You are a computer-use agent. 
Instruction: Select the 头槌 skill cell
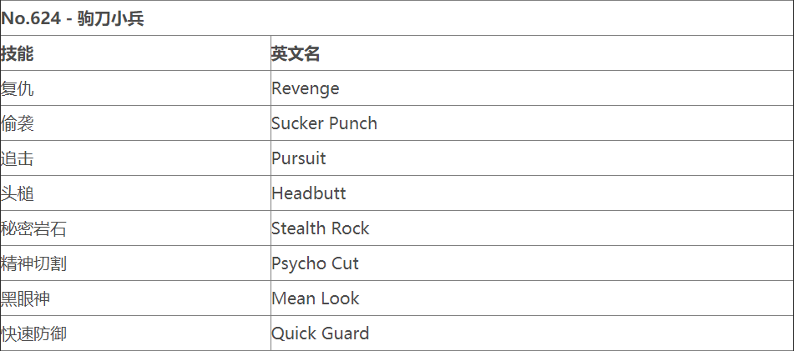18,193
